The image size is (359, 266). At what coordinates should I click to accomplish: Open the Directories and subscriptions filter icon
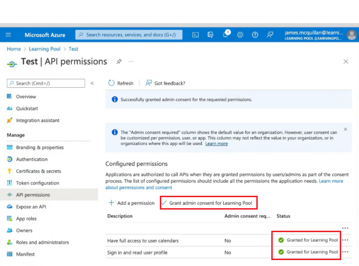tap(210, 35)
